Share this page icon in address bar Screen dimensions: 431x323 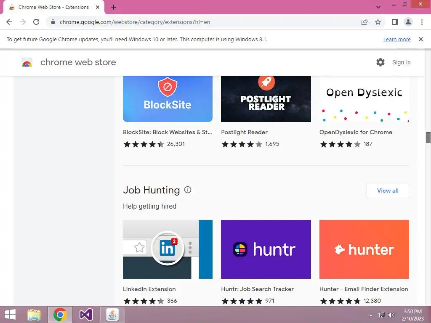(364, 22)
